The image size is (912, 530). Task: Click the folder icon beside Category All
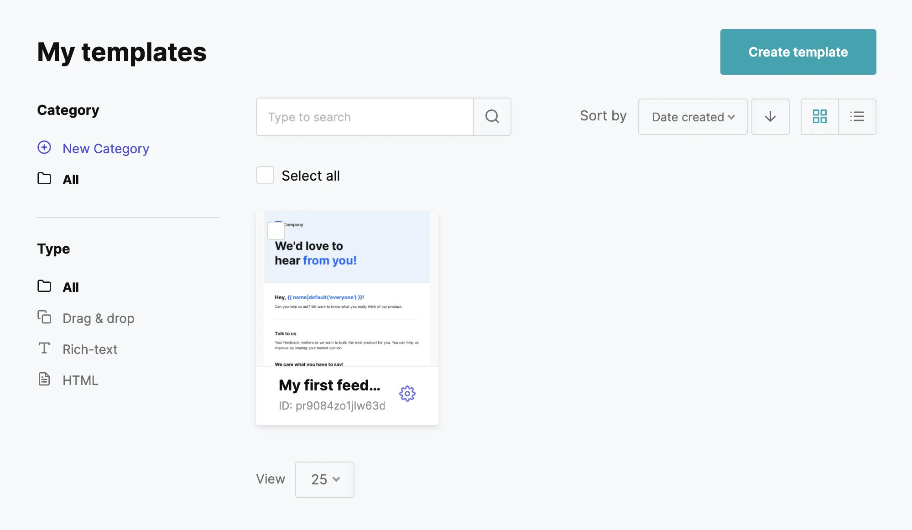pyautogui.click(x=44, y=178)
